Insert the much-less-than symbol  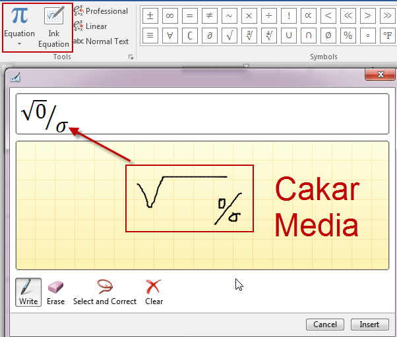[348, 16]
